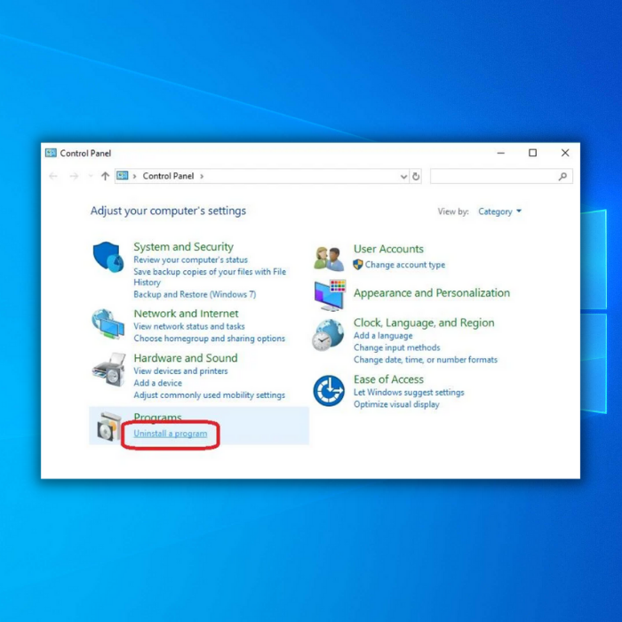Open the Hardware and Sound heading link

pyautogui.click(x=185, y=358)
